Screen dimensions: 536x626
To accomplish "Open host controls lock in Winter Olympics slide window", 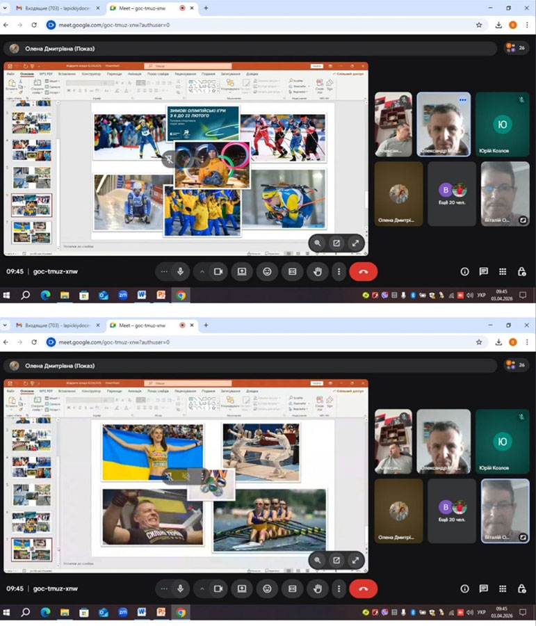I will pyautogui.click(x=521, y=271).
